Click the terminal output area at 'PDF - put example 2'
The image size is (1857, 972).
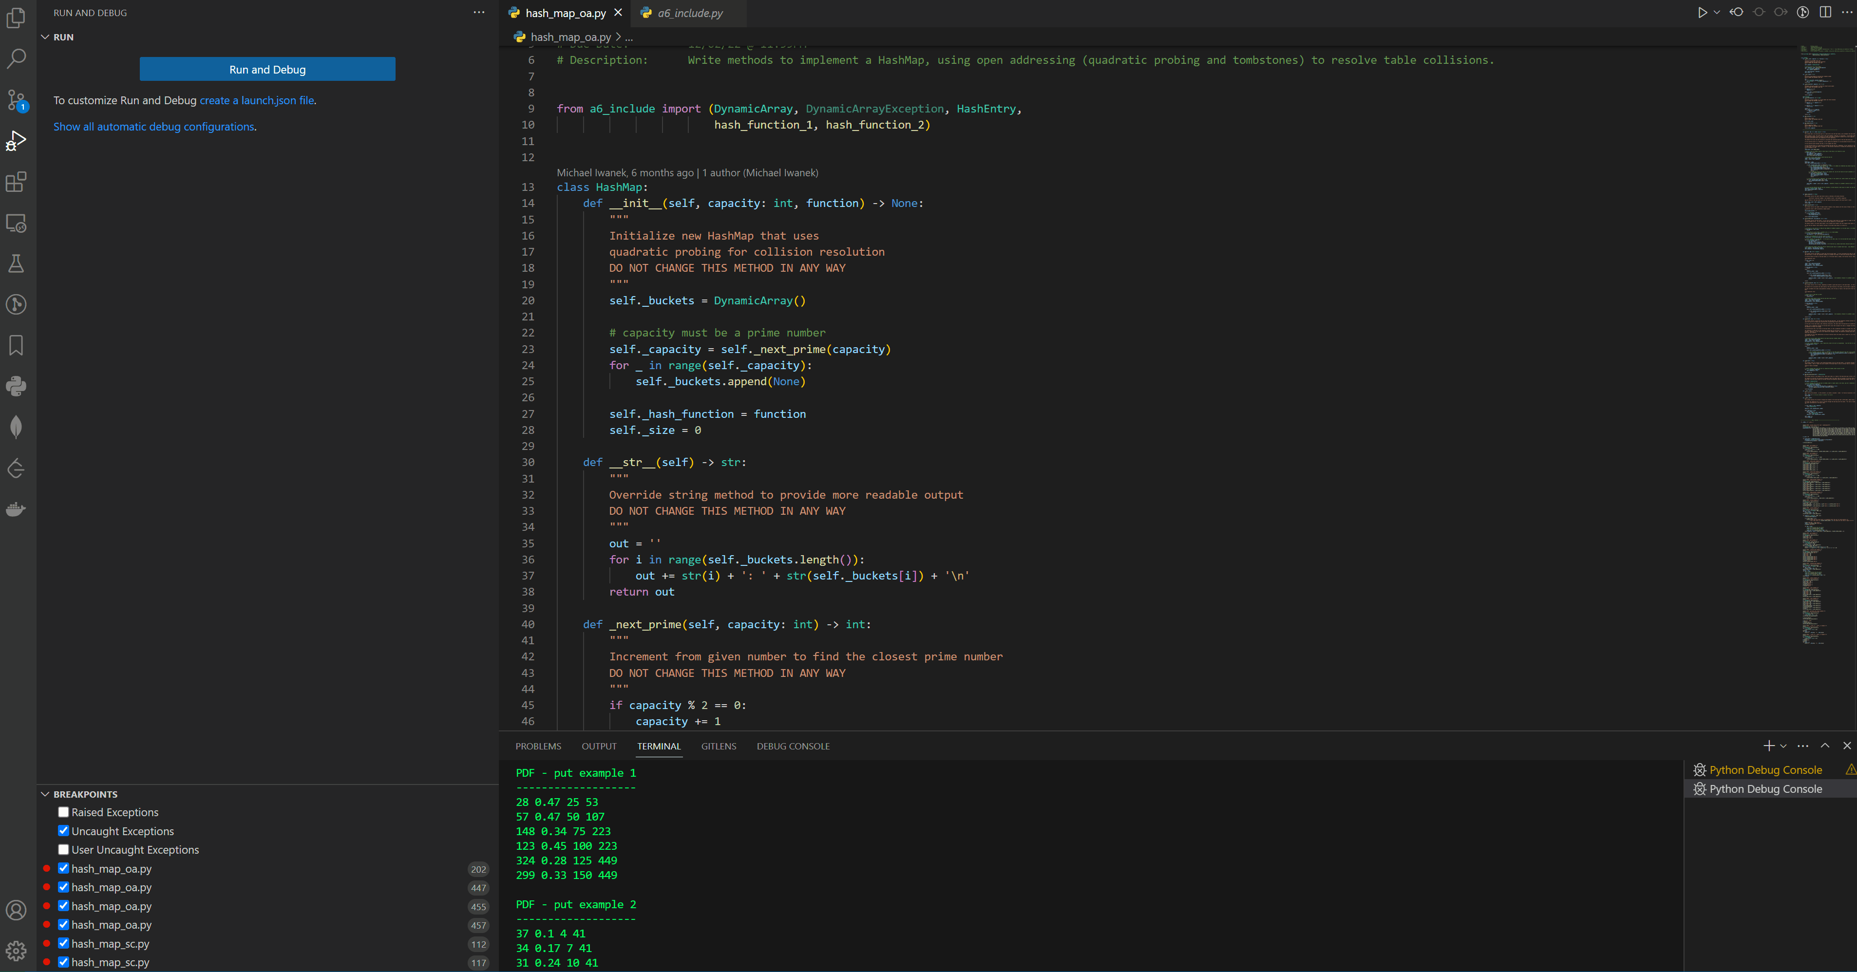point(576,904)
